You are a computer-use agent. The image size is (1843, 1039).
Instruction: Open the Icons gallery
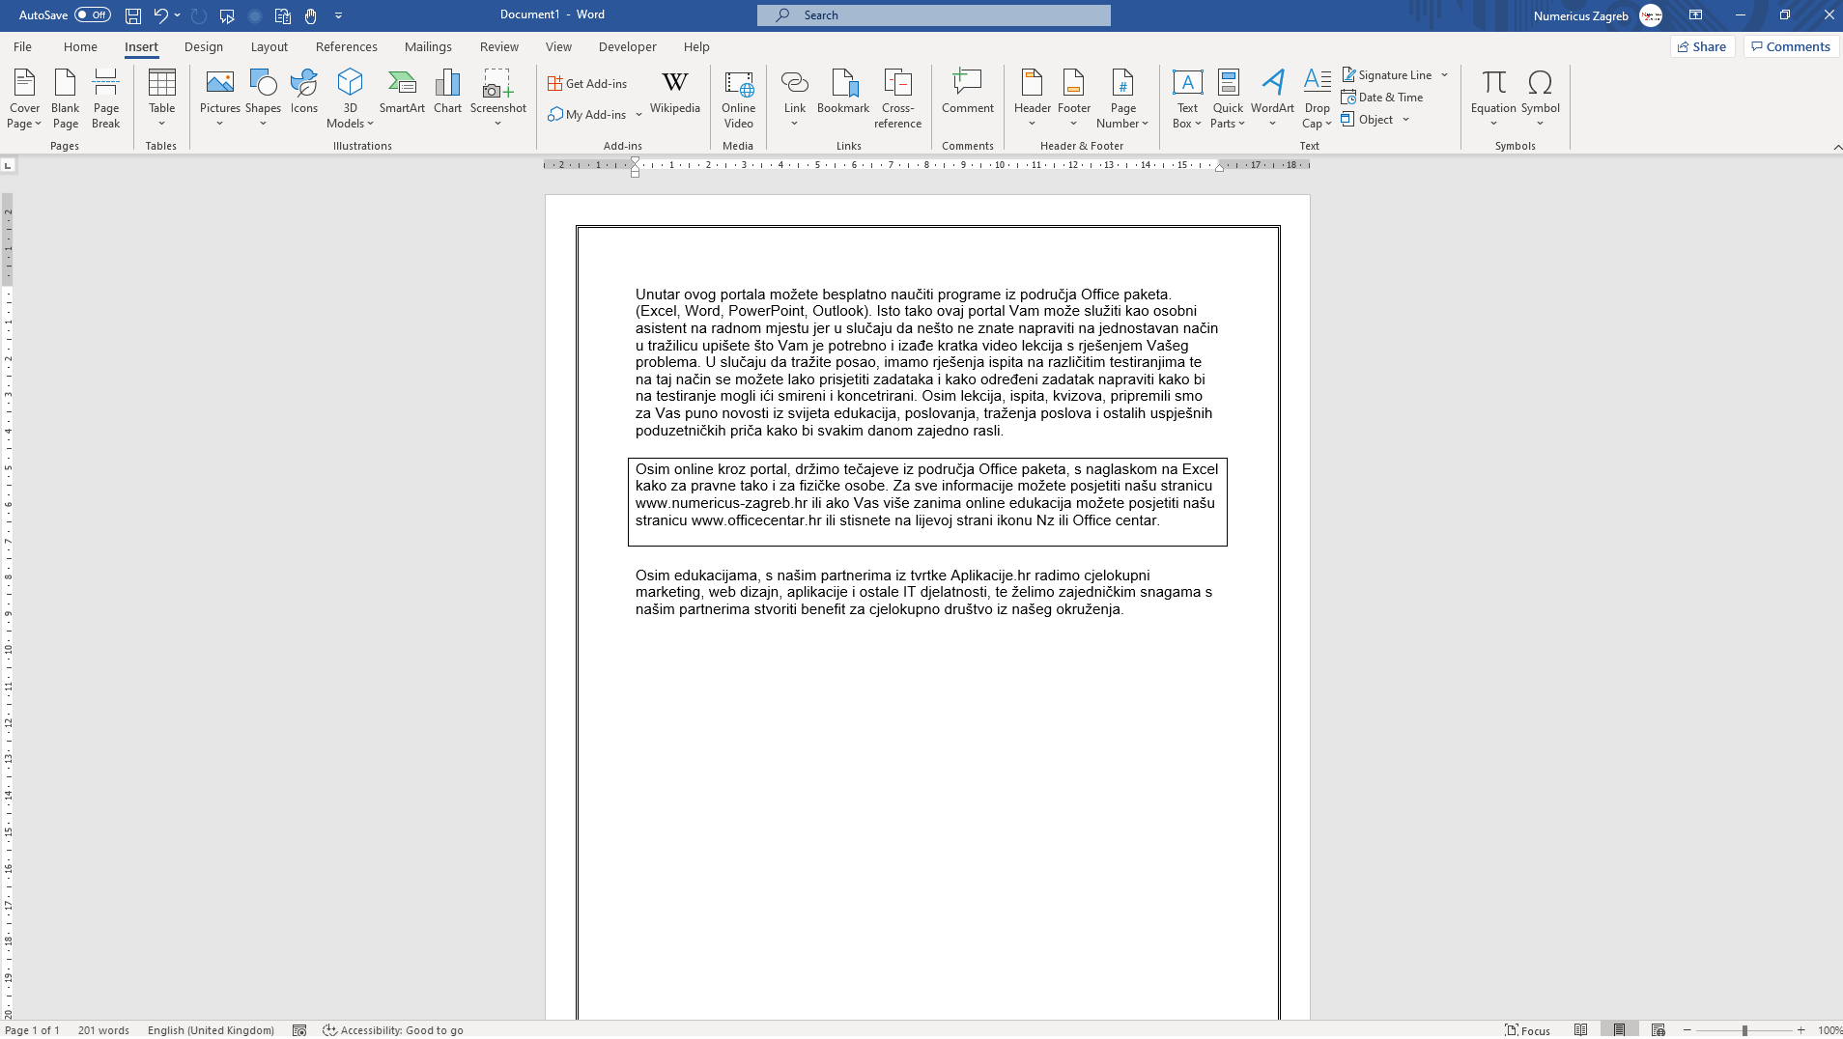304,93
